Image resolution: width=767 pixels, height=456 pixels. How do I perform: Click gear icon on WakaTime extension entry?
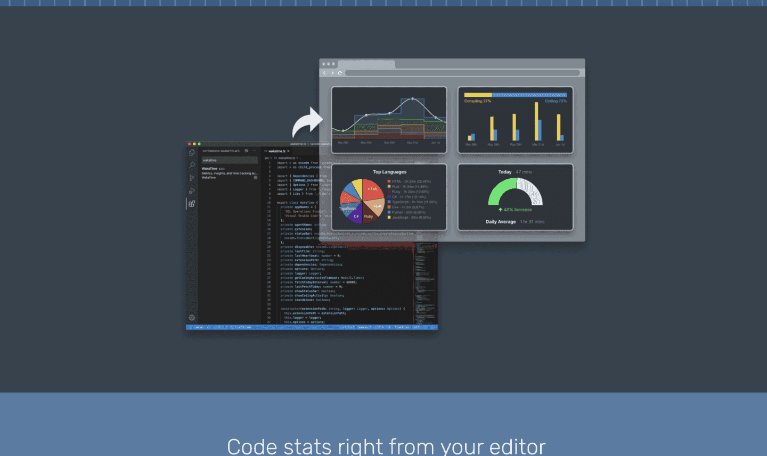pyautogui.click(x=256, y=178)
